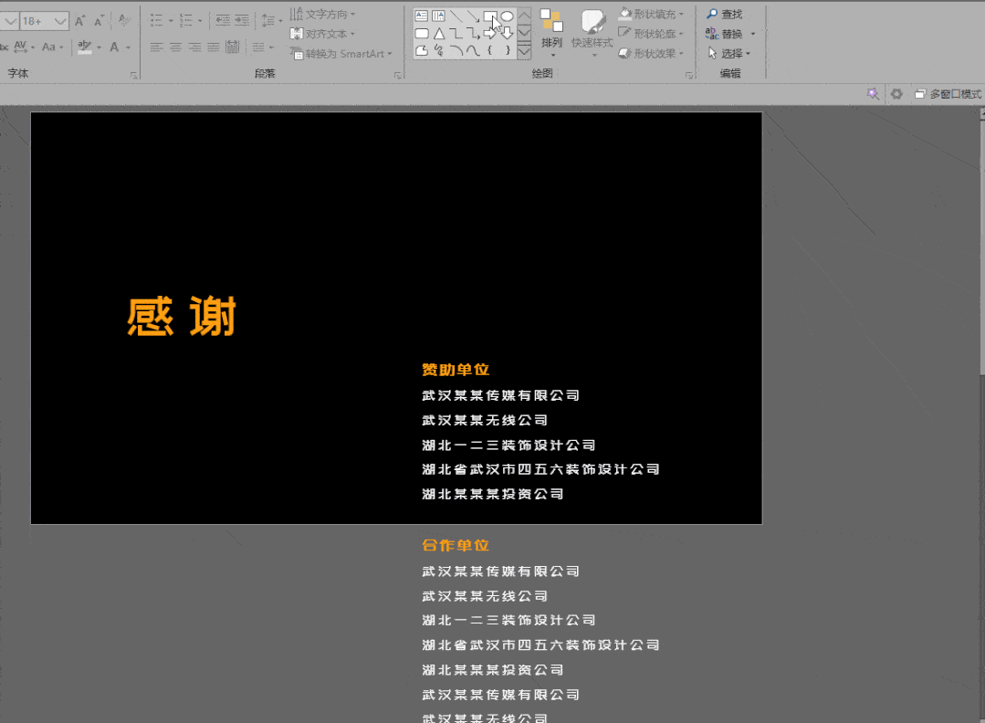
Task: Open 形状轮廓 shape outline menu
Action: click(652, 33)
